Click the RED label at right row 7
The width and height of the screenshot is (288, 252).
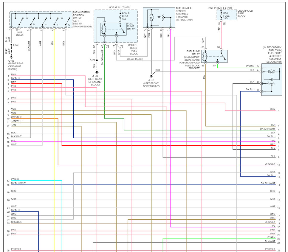tap(273, 144)
